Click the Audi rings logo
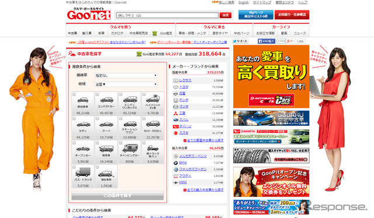374x218 pixels. [175, 176]
